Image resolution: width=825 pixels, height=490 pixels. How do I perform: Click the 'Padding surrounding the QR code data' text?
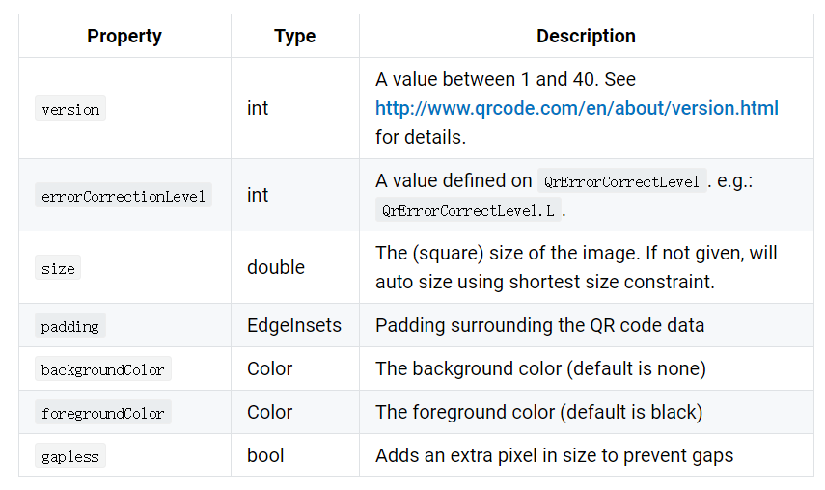pyautogui.click(x=539, y=325)
